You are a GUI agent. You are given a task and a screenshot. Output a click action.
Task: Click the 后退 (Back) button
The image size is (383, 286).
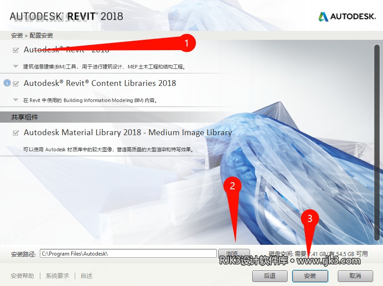pos(270,276)
